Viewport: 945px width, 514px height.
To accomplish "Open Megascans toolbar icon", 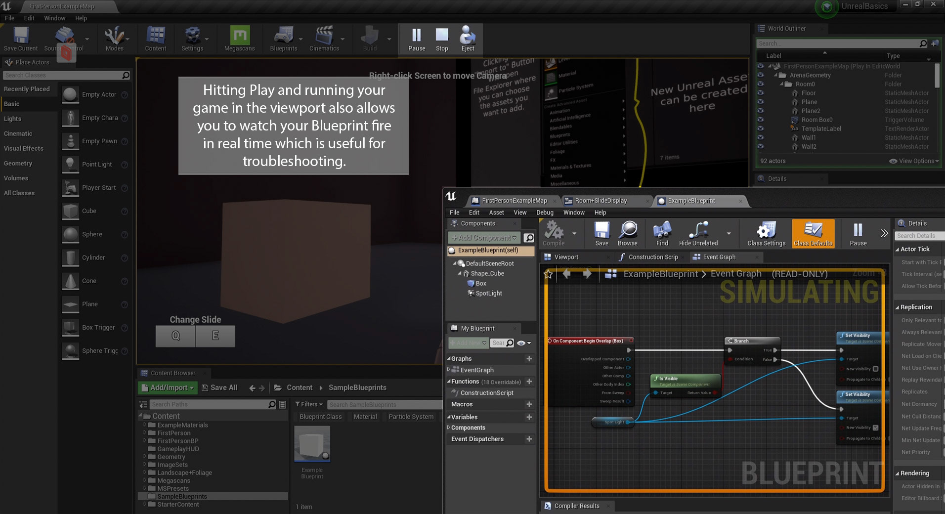I will point(240,39).
